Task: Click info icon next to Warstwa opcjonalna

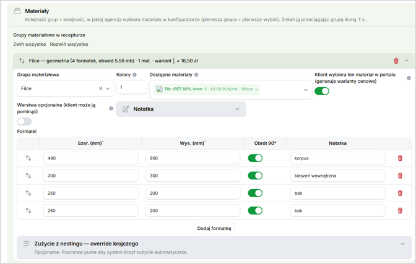Action: coord(111,108)
